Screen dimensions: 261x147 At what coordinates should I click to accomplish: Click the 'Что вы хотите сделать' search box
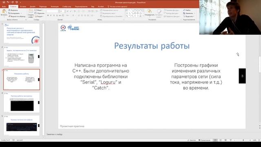[x=117, y=7]
